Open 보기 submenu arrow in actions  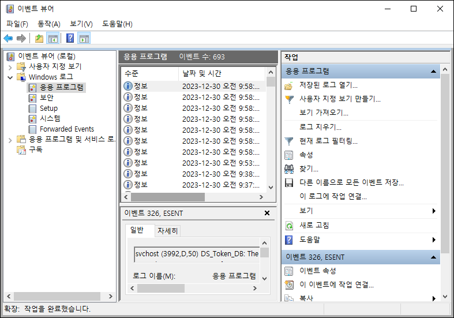434,211
